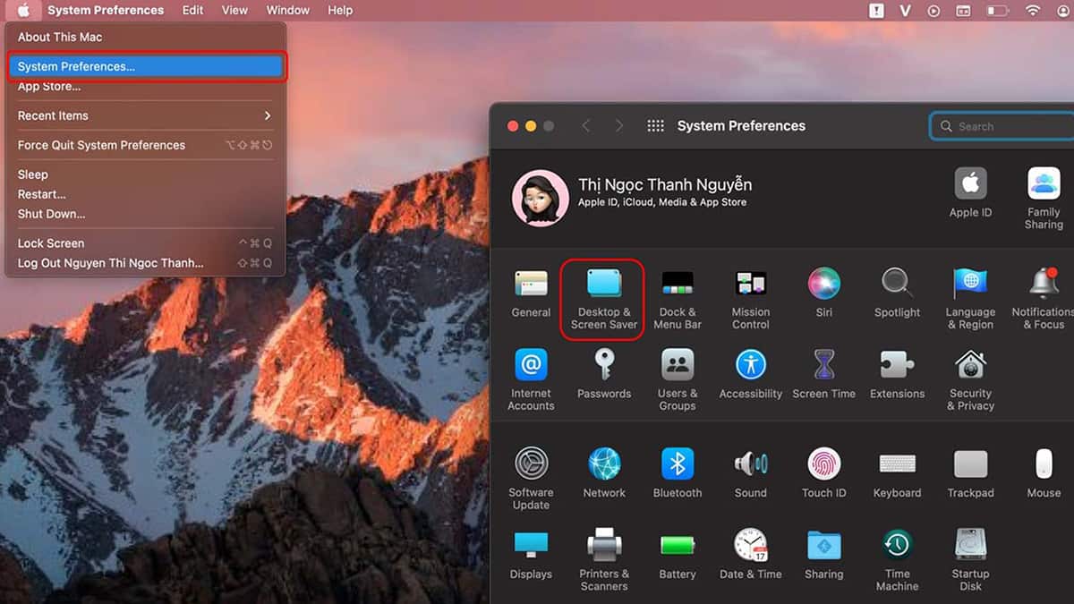The height and width of the screenshot is (604, 1074).
Task: Open the Bluetooth preference pane
Action: [x=678, y=472]
